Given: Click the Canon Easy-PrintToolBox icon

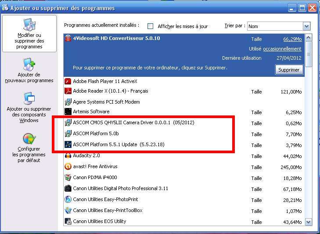Looking at the screenshot, I should (68, 210).
